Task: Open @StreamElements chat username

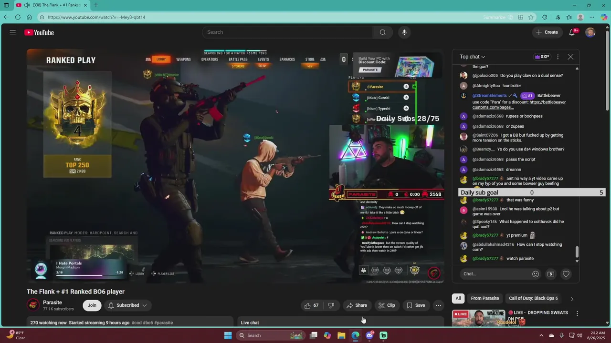Action: tap(489, 96)
